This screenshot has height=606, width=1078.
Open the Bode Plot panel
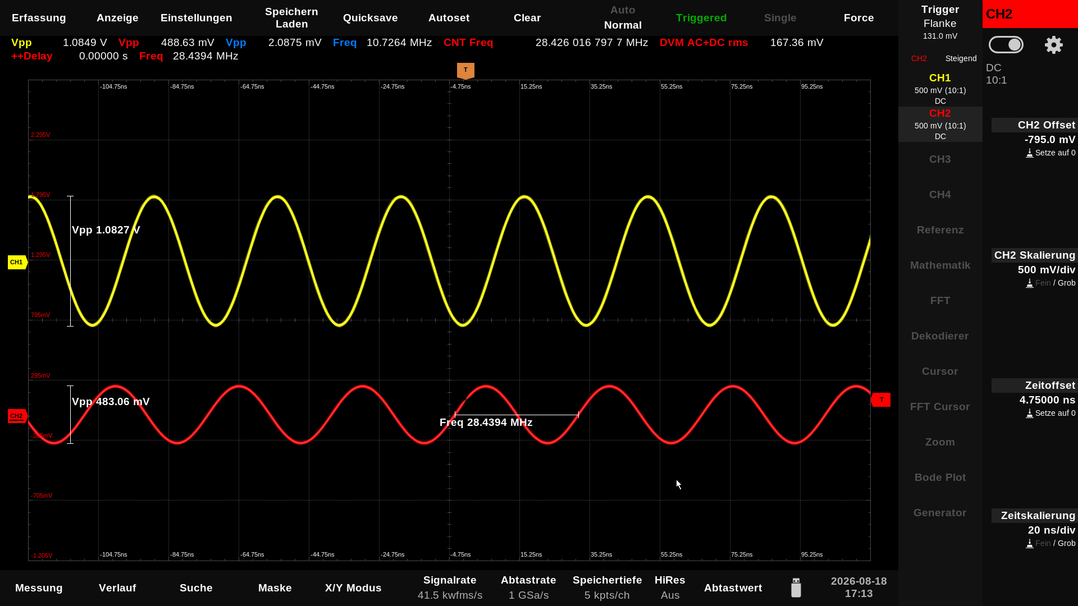pyautogui.click(x=940, y=478)
